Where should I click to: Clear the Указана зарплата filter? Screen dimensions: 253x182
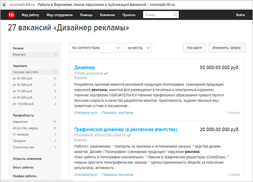click(x=55, y=72)
